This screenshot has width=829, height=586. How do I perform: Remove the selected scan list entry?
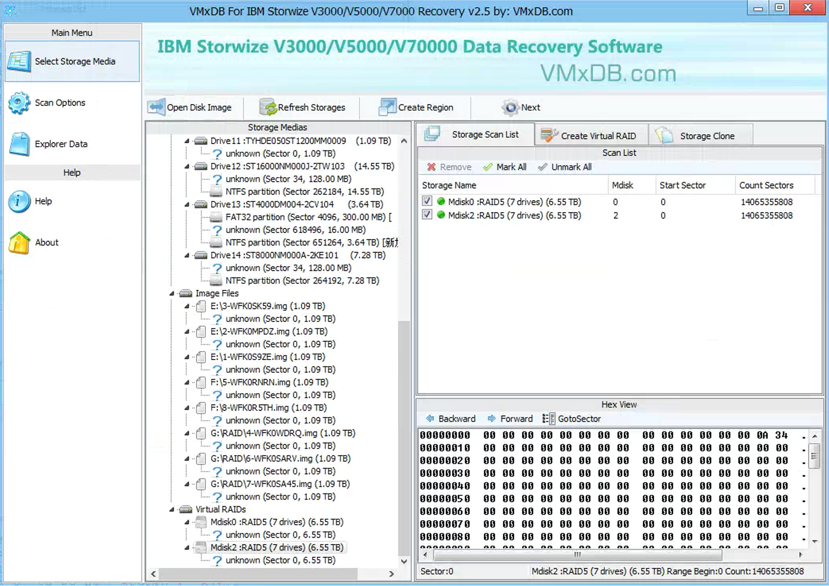449,167
